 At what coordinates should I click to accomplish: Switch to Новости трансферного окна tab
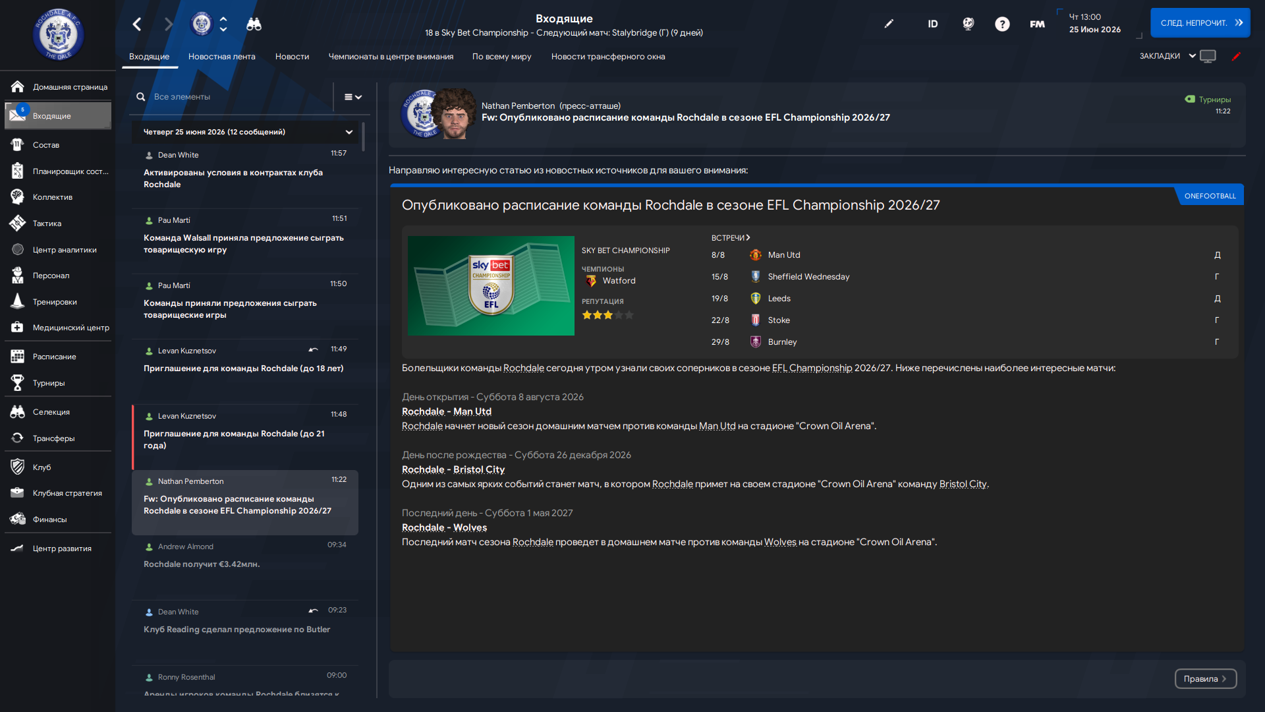[x=607, y=57]
